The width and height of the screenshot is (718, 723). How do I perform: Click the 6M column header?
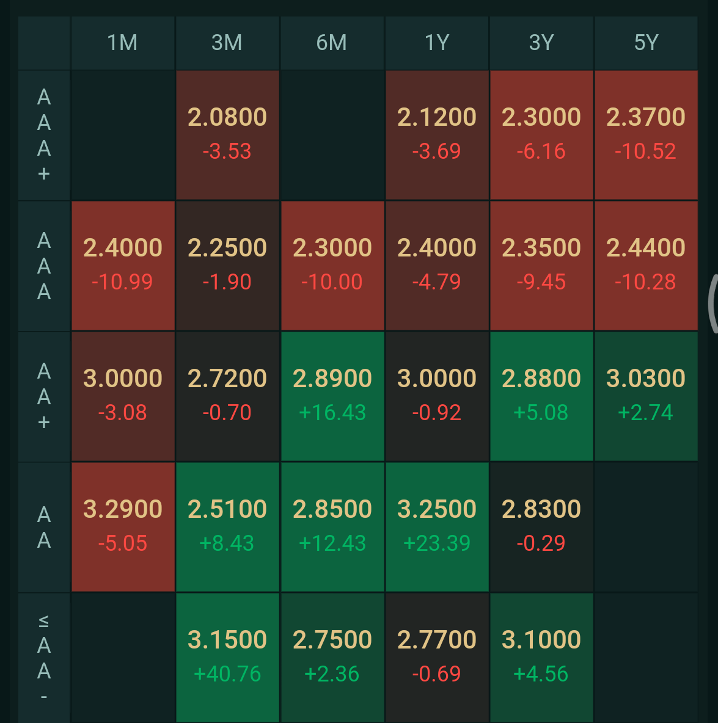pos(332,43)
